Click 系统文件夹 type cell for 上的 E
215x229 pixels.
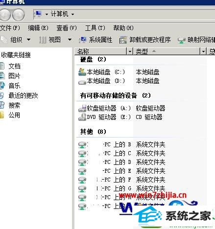point(150,171)
